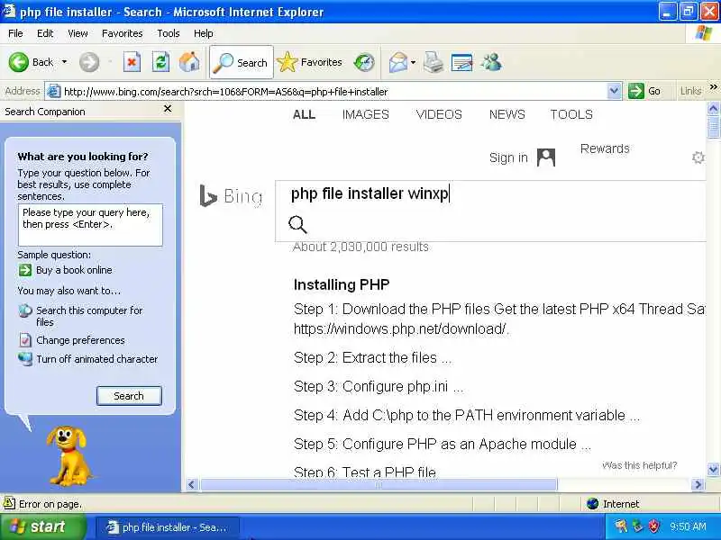This screenshot has width=721, height=540.
Task: Click the Back navigation button
Action: [31, 62]
